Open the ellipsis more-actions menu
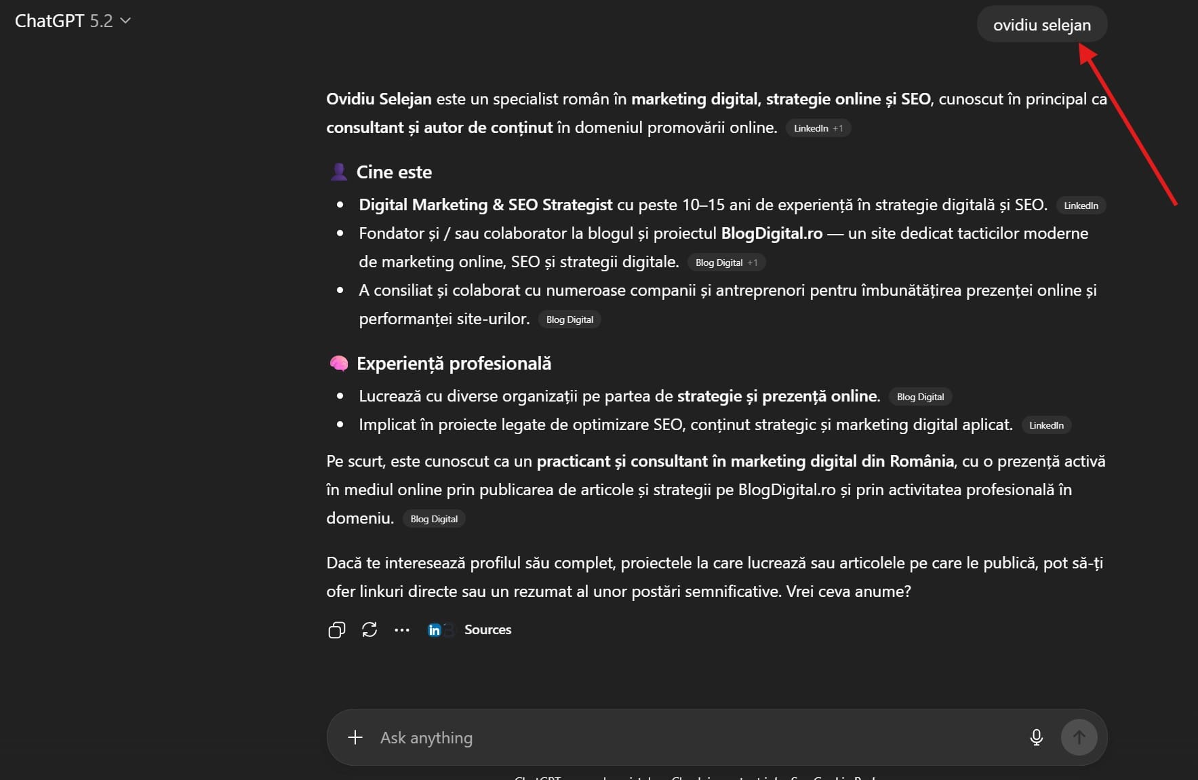This screenshot has width=1198, height=780. [402, 630]
